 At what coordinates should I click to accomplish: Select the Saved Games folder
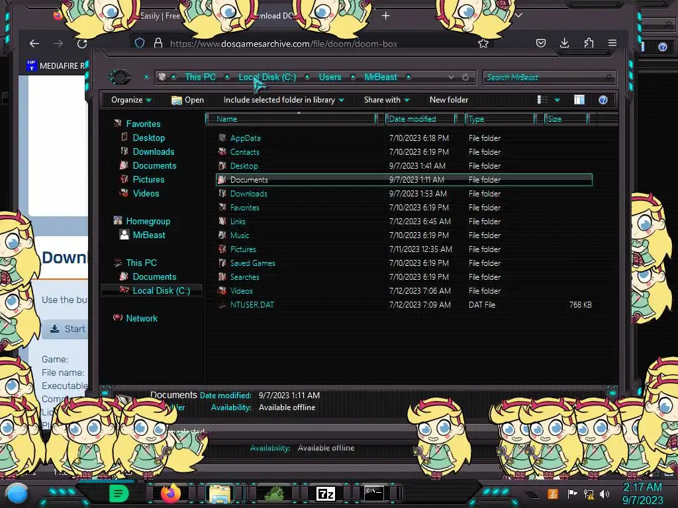pyautogui.click(x=252, y=263)
